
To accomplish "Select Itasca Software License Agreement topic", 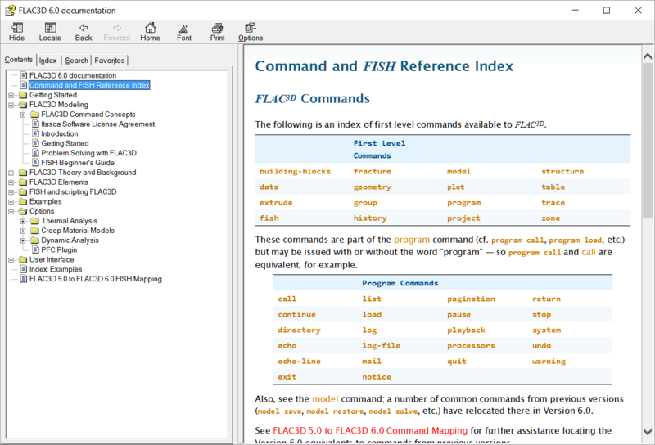I will point(97,124).
